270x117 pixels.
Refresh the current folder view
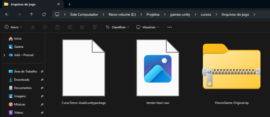point(44,14)
